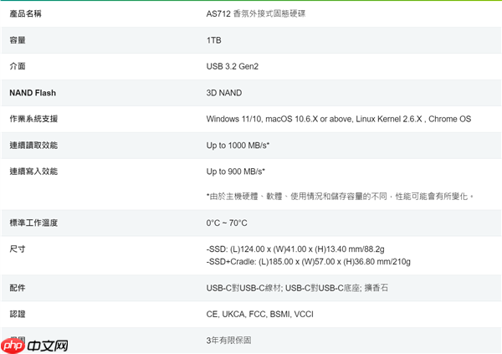Click the php中文网 watermark logo
This screenshot has height=354, width=502.
pos(35,345)
